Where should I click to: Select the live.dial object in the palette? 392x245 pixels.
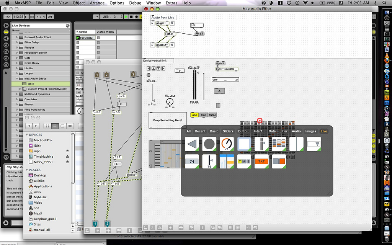(227, 144)
